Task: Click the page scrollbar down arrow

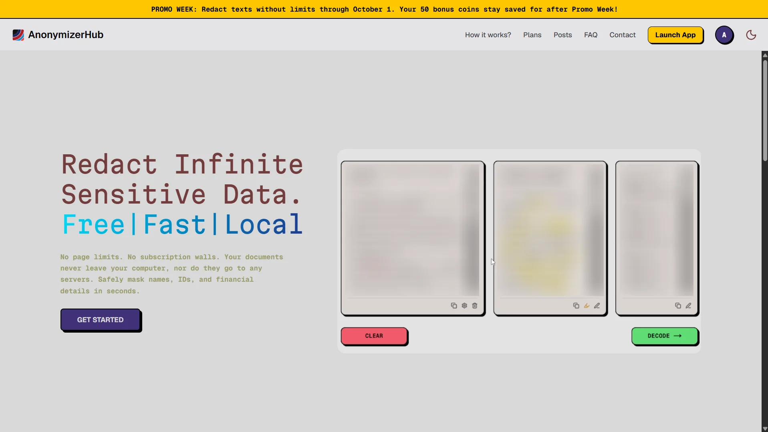Action: pos(765,429)
